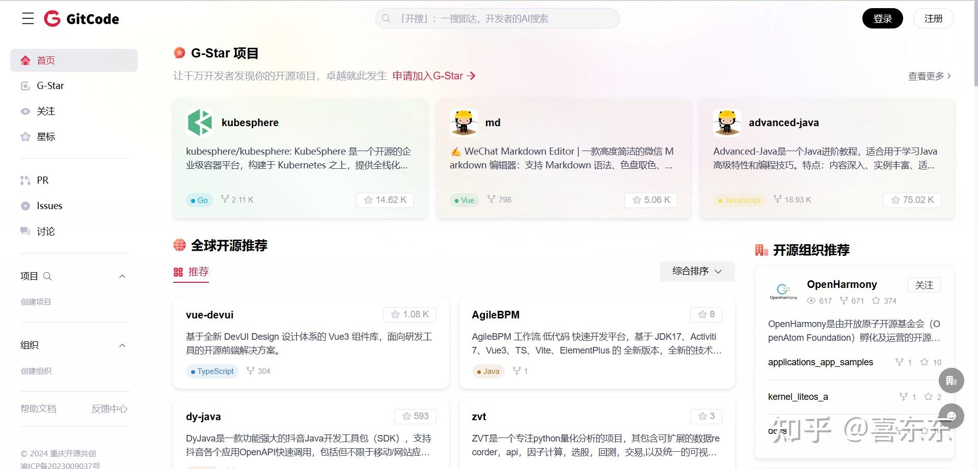The height and width of the screenshot is (469, 978).
Task: Click the fork icon on AgileBPM card
Action: 517,371
